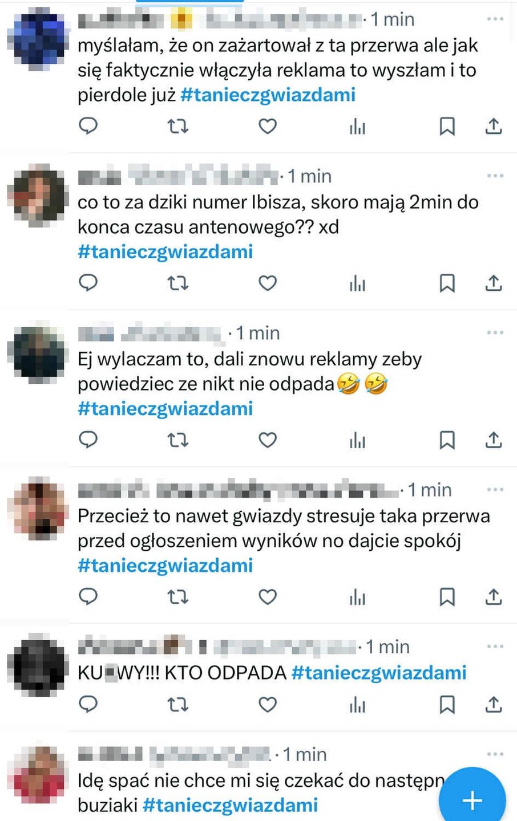Reply to the tweet about the reklama break

point(88,125)
